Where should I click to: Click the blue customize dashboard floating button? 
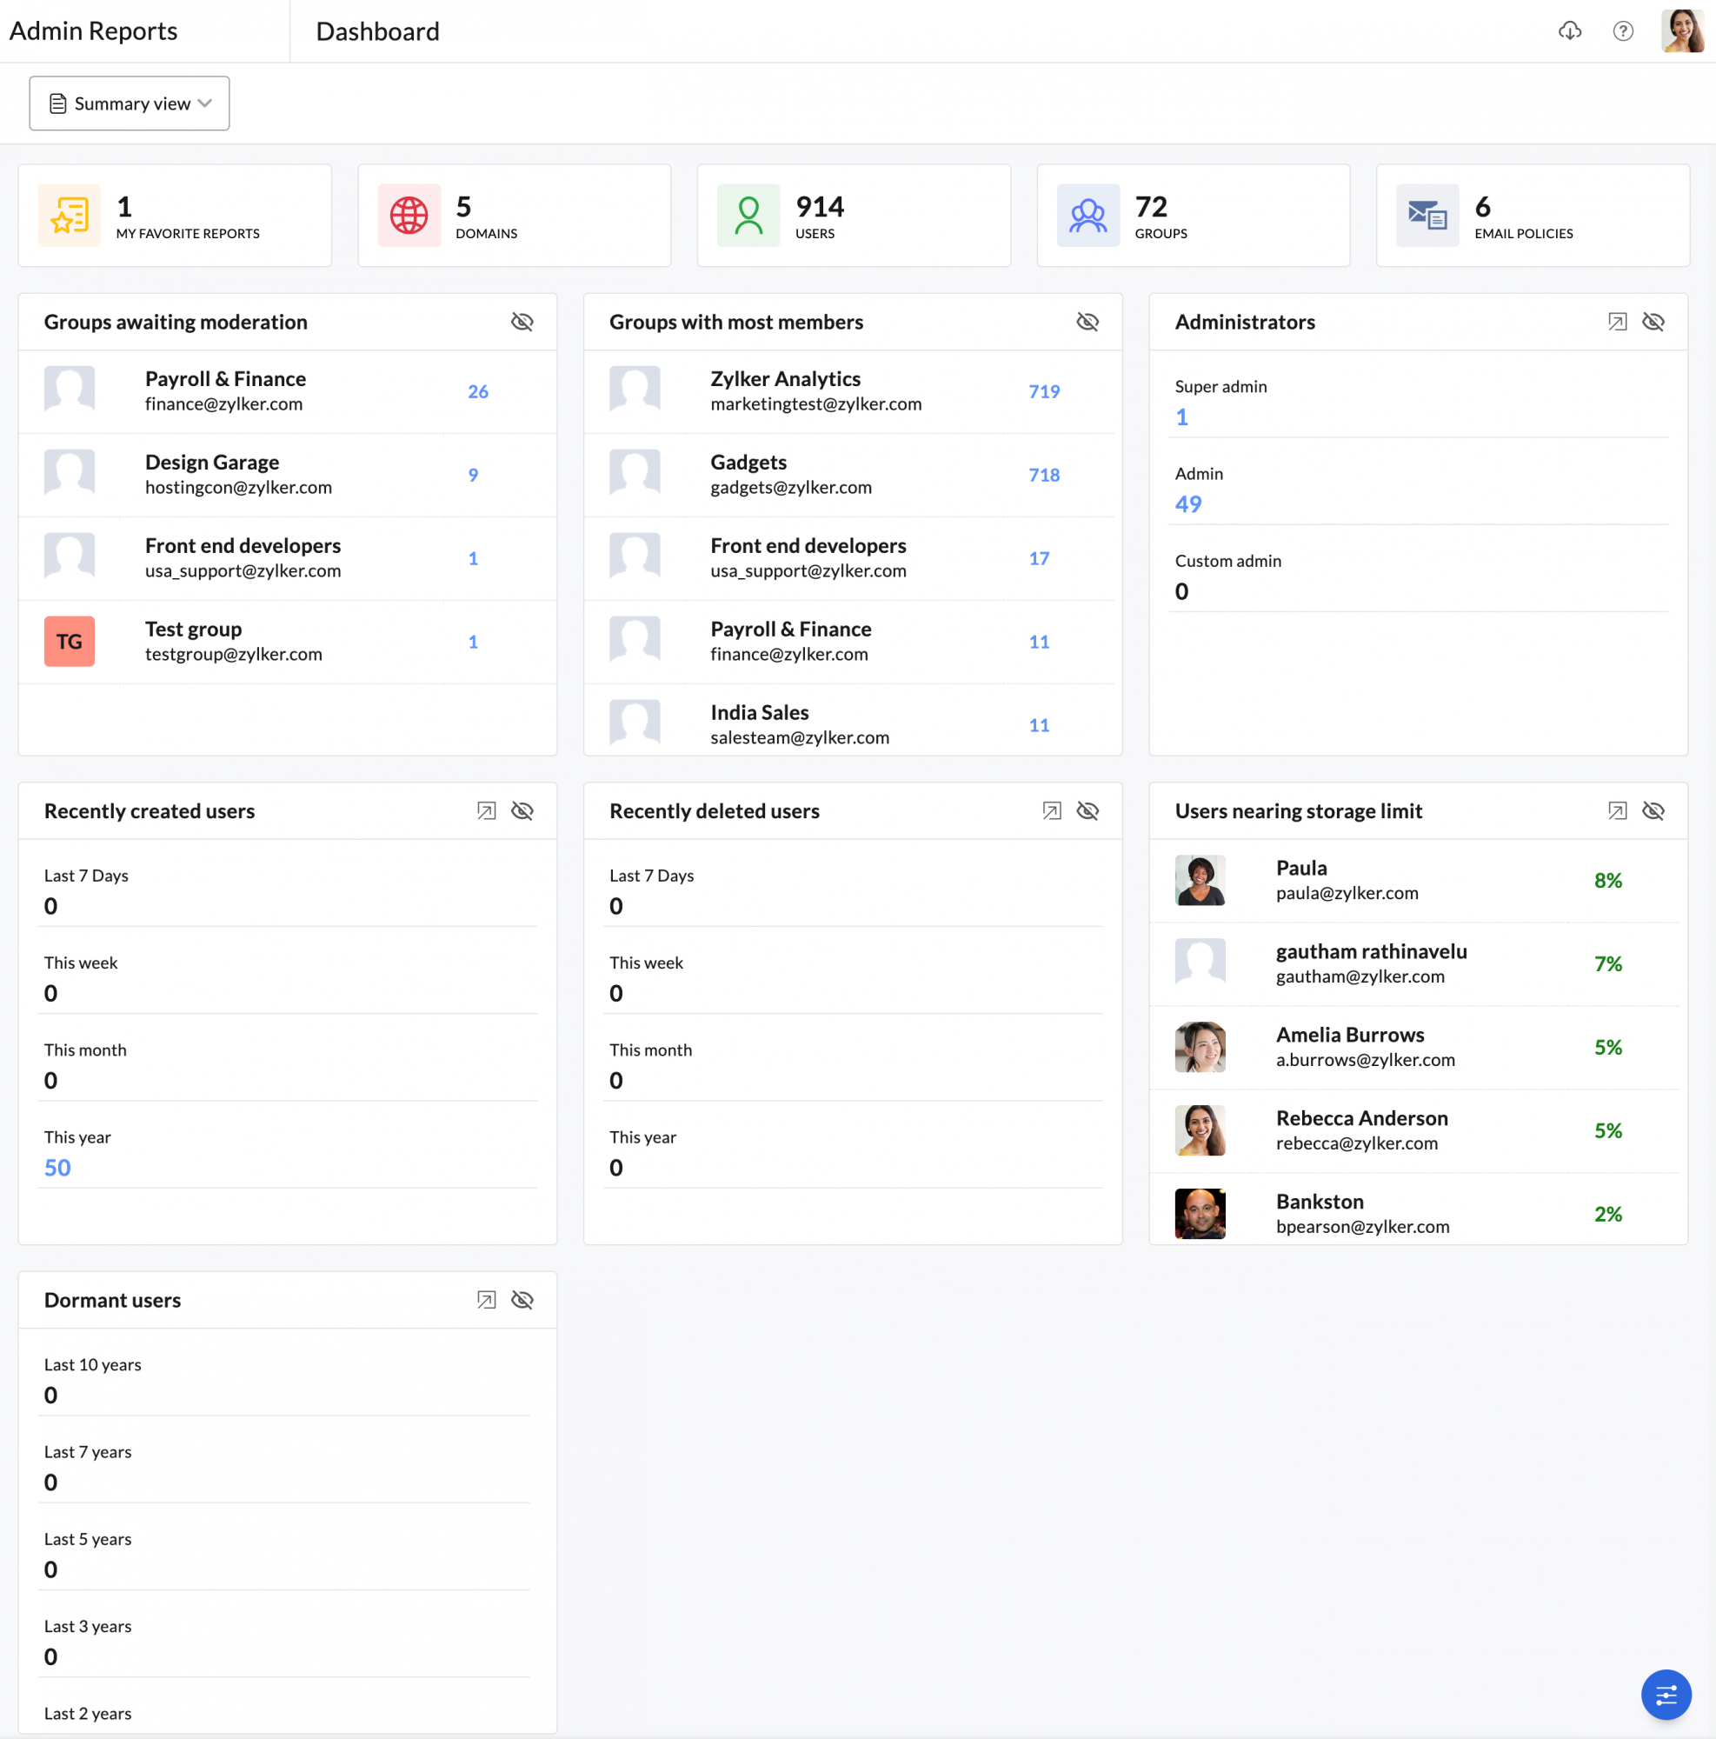1666,1695
